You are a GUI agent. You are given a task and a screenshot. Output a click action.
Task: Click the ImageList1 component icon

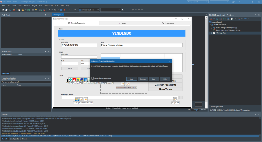pos(175,99)
